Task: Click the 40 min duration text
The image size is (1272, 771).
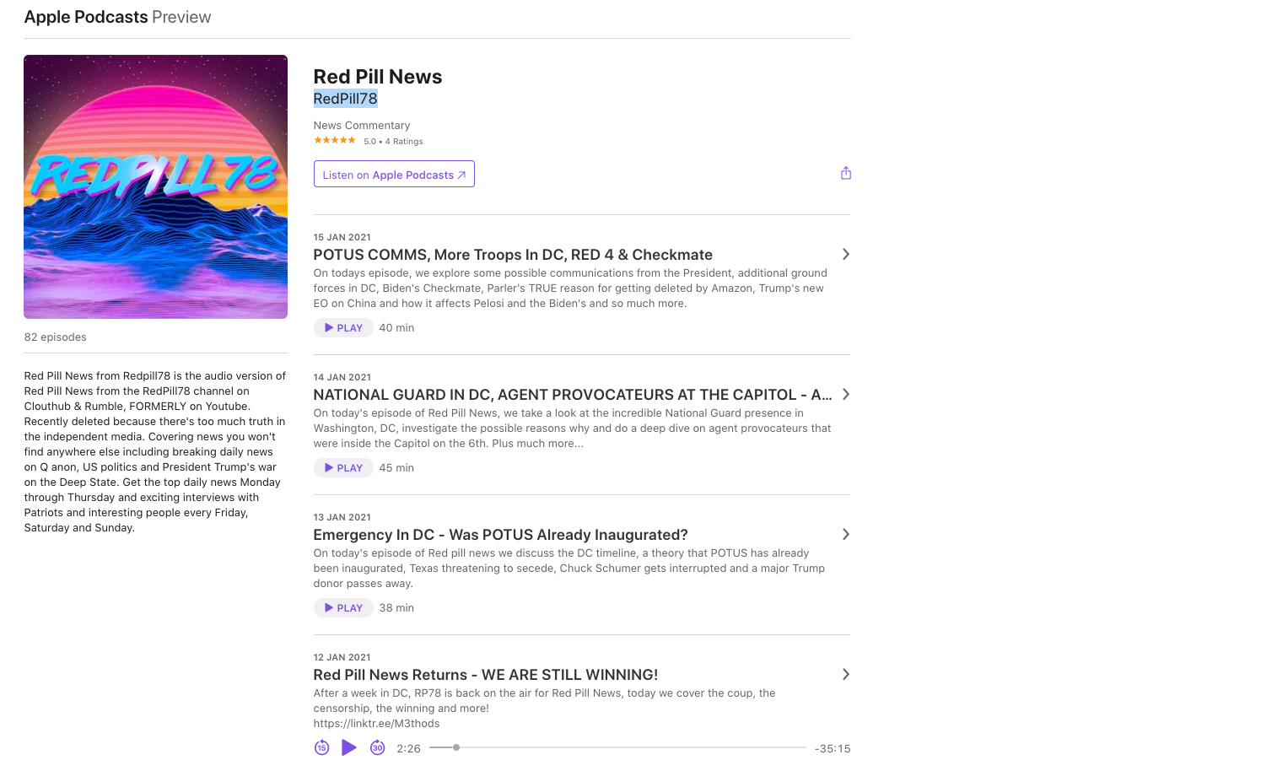Action: tap(396, 327)
